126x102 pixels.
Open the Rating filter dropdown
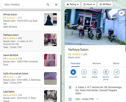click(x=73, y=4)
